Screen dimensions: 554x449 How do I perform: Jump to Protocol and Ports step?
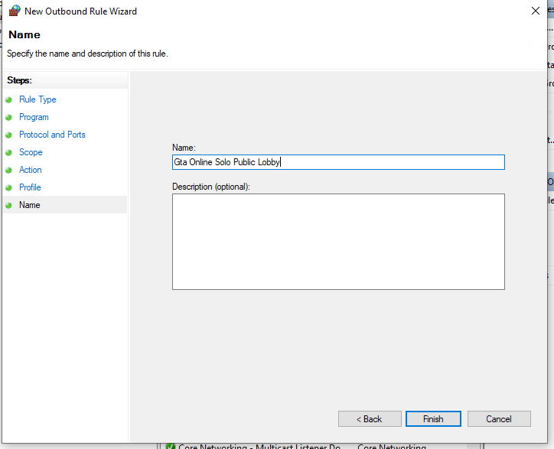coord(52,135)
